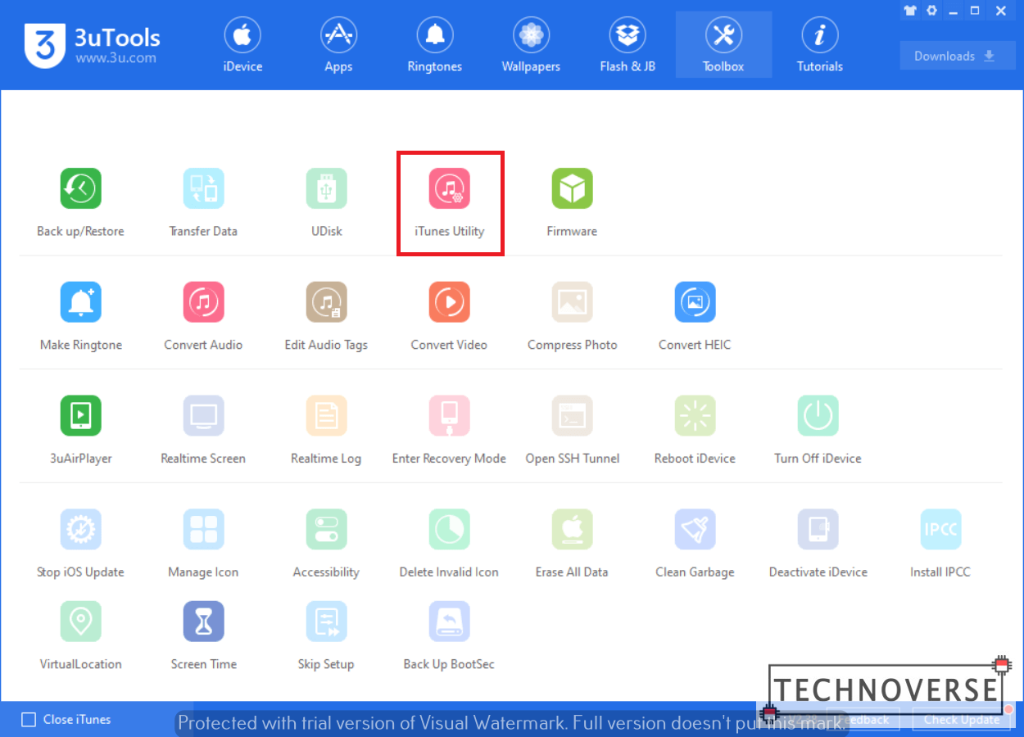Tick the Close iTunes checkbox
Screen dimensions: 1024x737
[x=29, y=720]
